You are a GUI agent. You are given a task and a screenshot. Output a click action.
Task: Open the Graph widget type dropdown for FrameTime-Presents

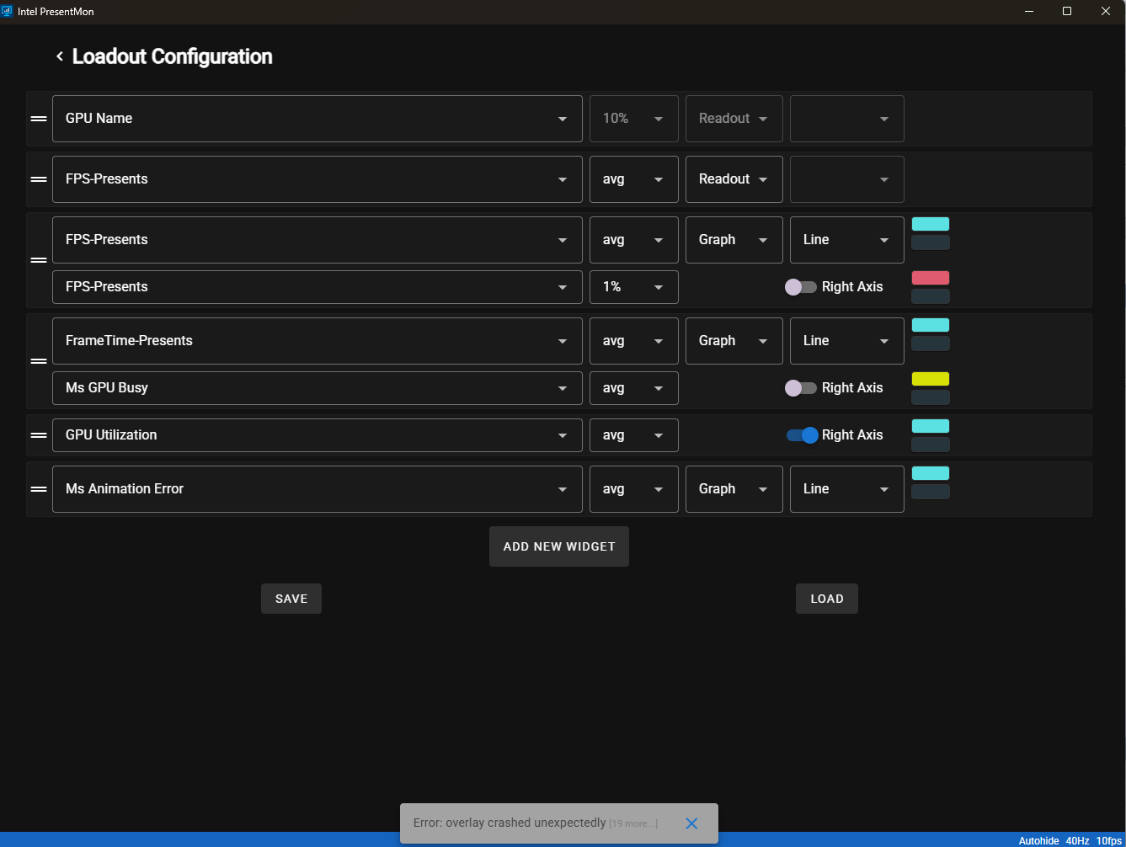coord(734,341)
